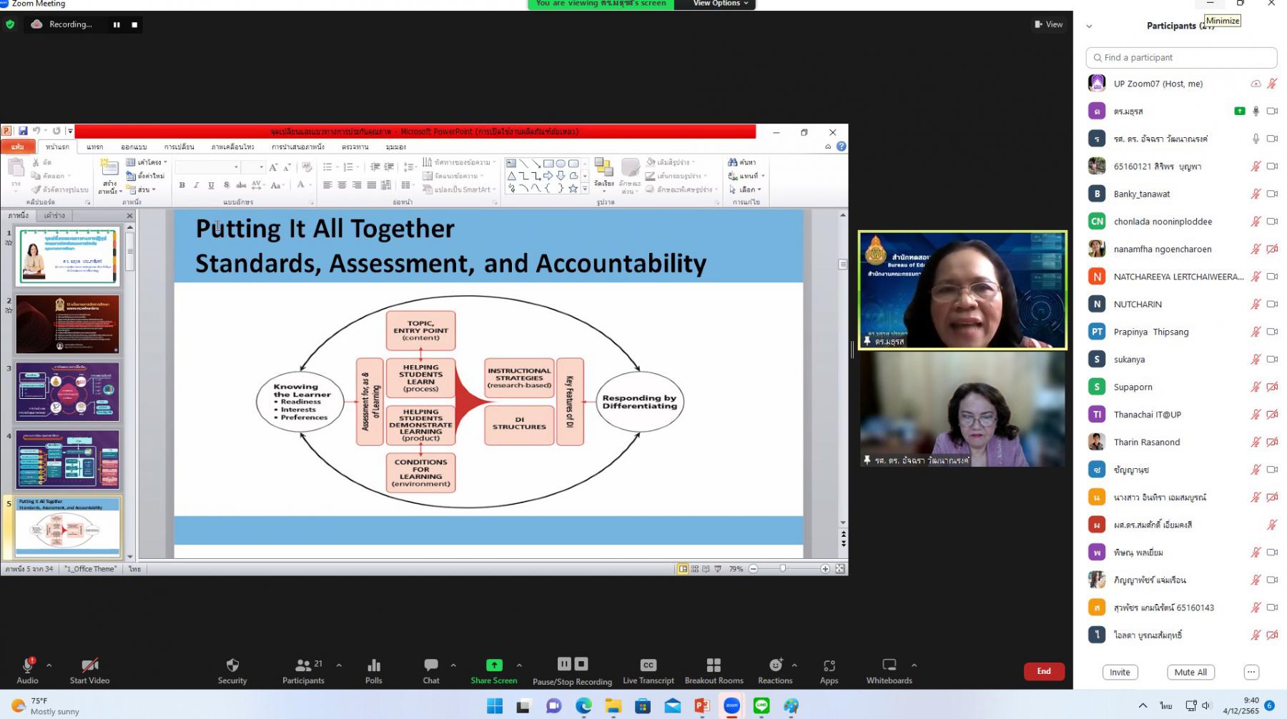Collapse participants panel chevron

(x=1089, y=26)
